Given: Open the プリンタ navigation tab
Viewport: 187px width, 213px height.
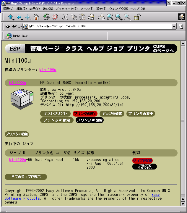Looking at the screenshot, I should click(x=138, y=49).
